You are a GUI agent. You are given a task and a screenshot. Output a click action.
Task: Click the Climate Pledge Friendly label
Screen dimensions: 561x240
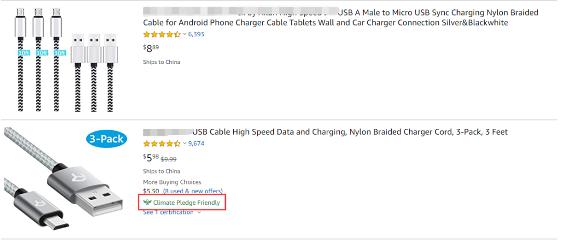186,203
